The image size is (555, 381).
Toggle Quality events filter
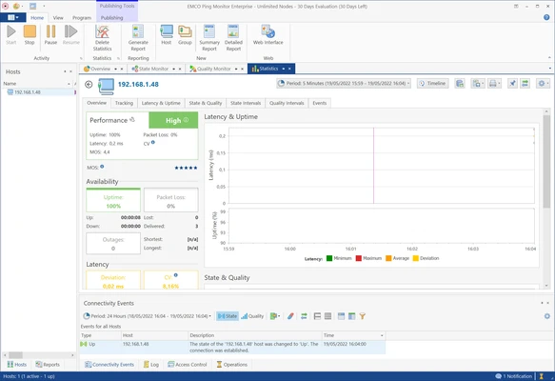[252, 316]
